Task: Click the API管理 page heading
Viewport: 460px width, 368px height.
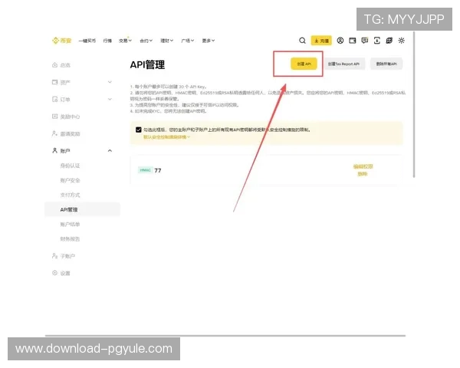Action: pos(147,64)
